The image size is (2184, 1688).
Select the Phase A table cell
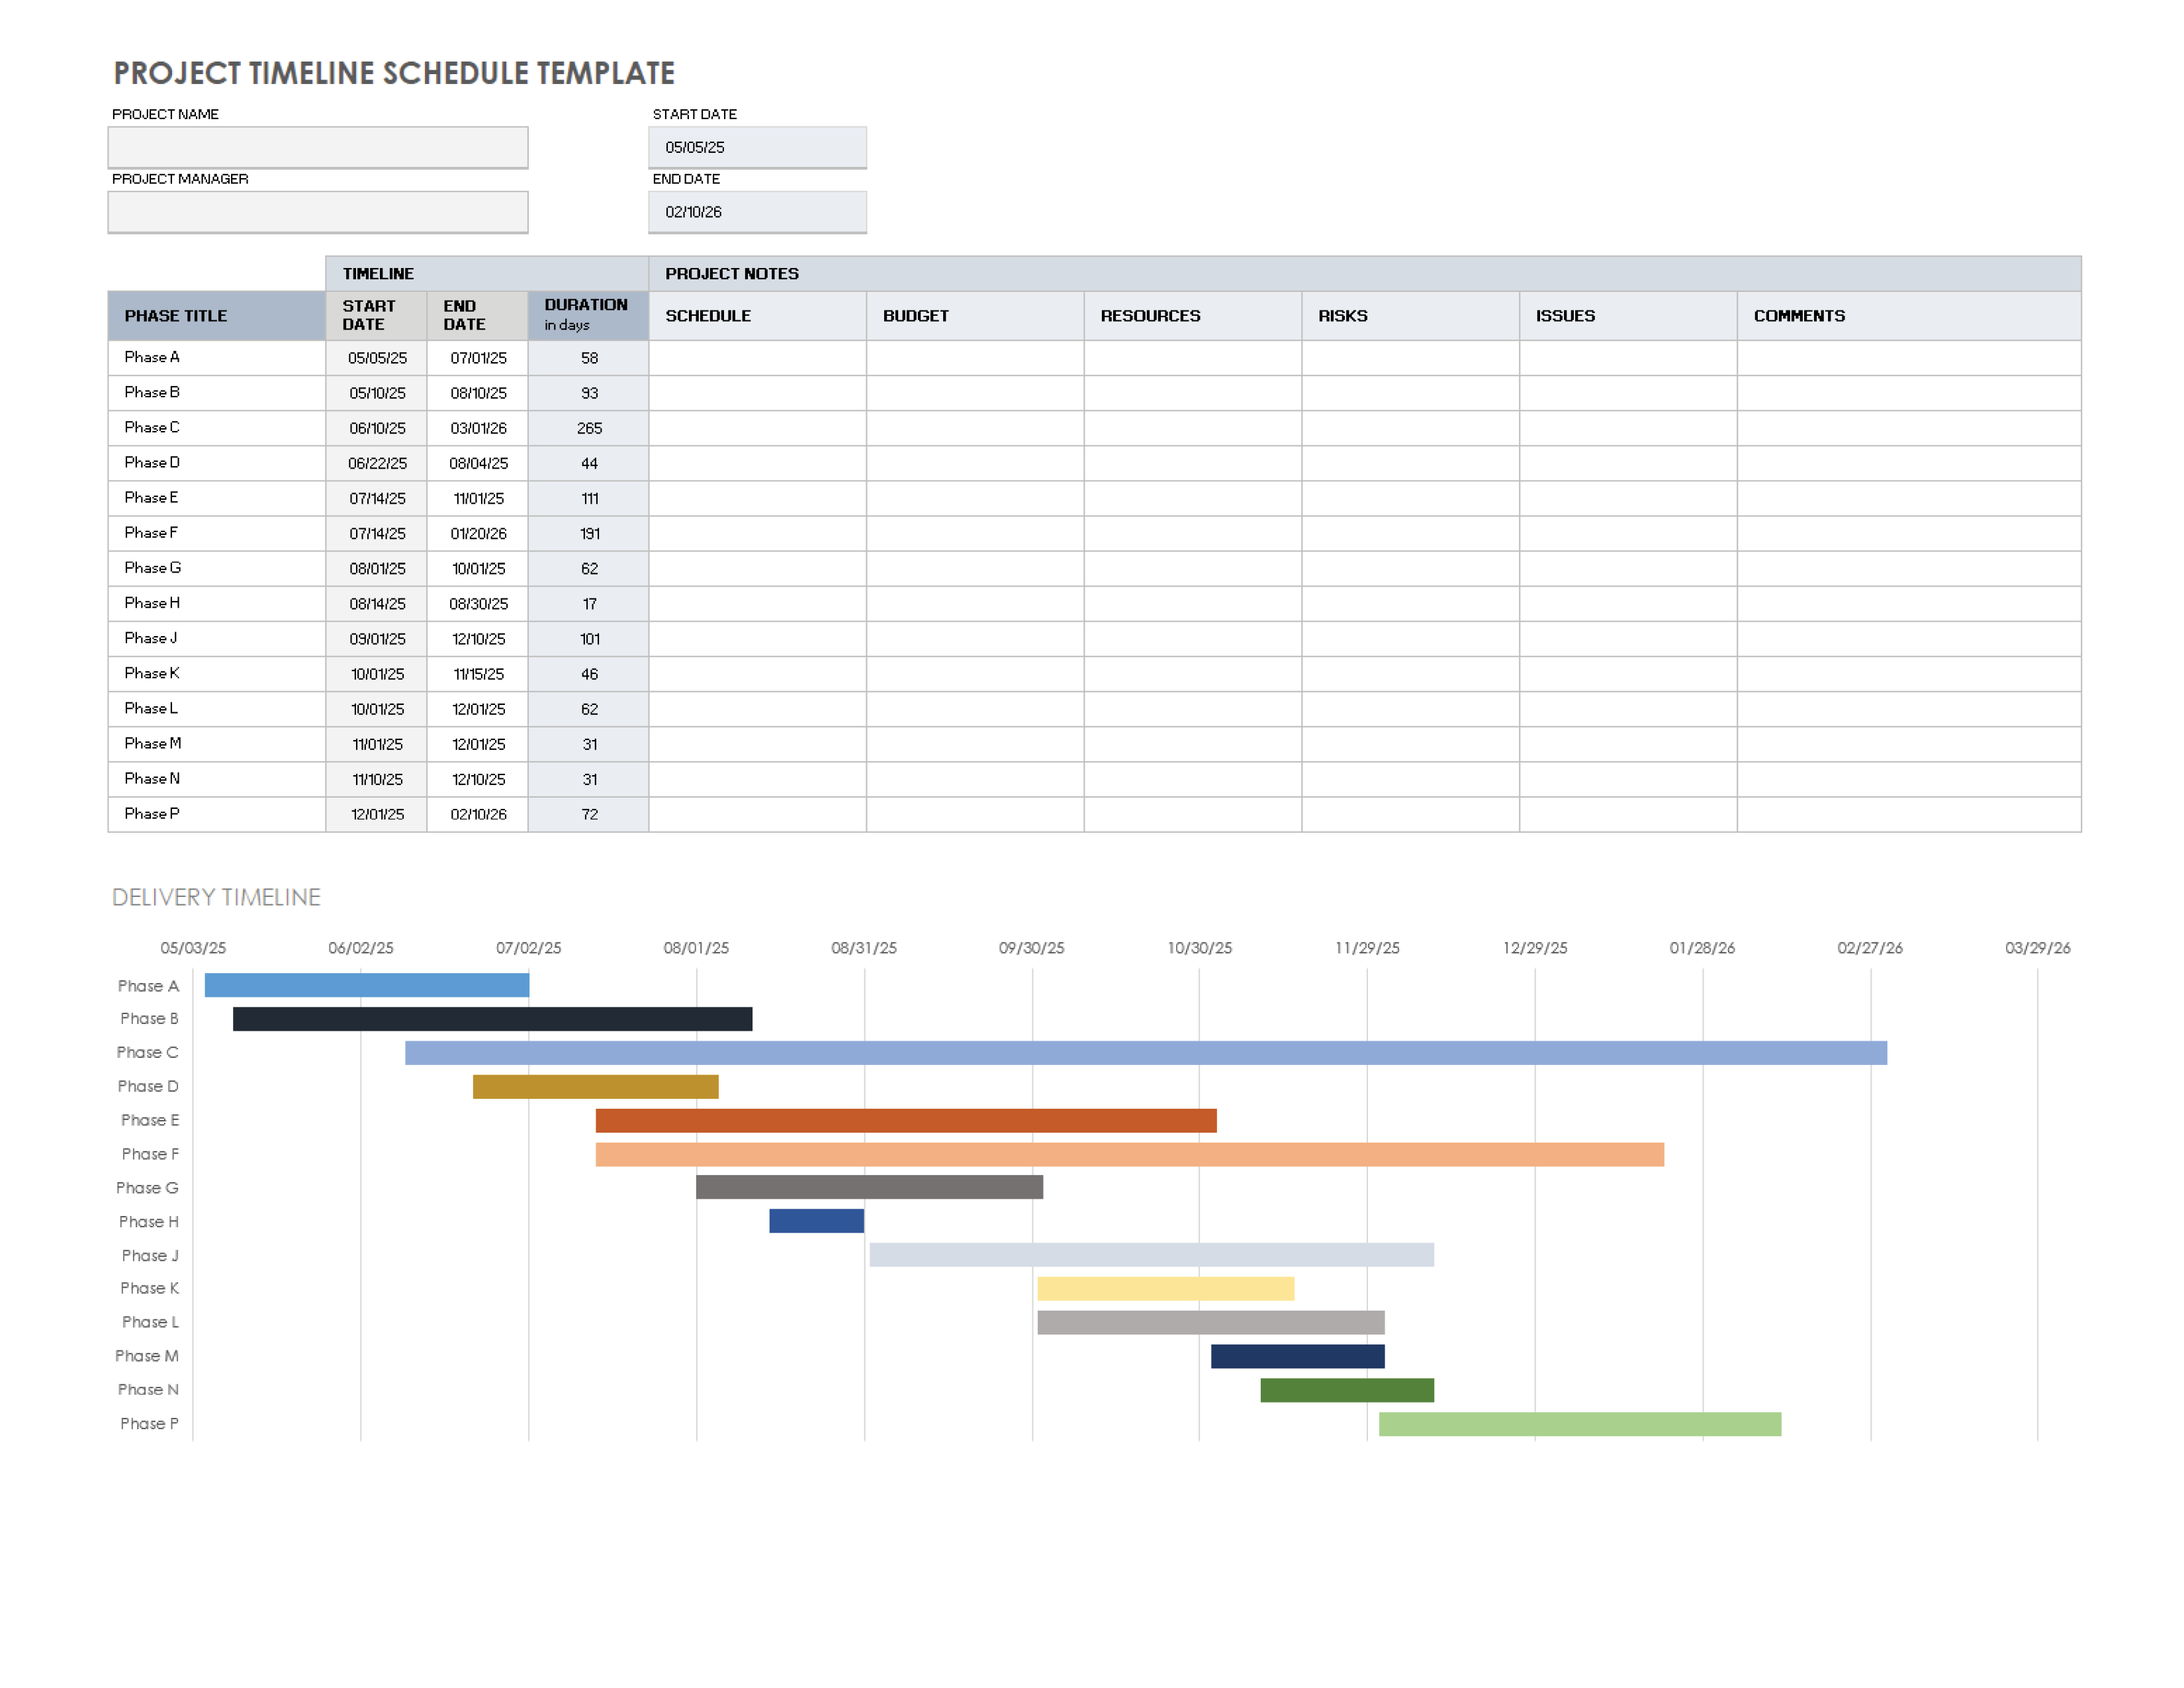[217, 358]
